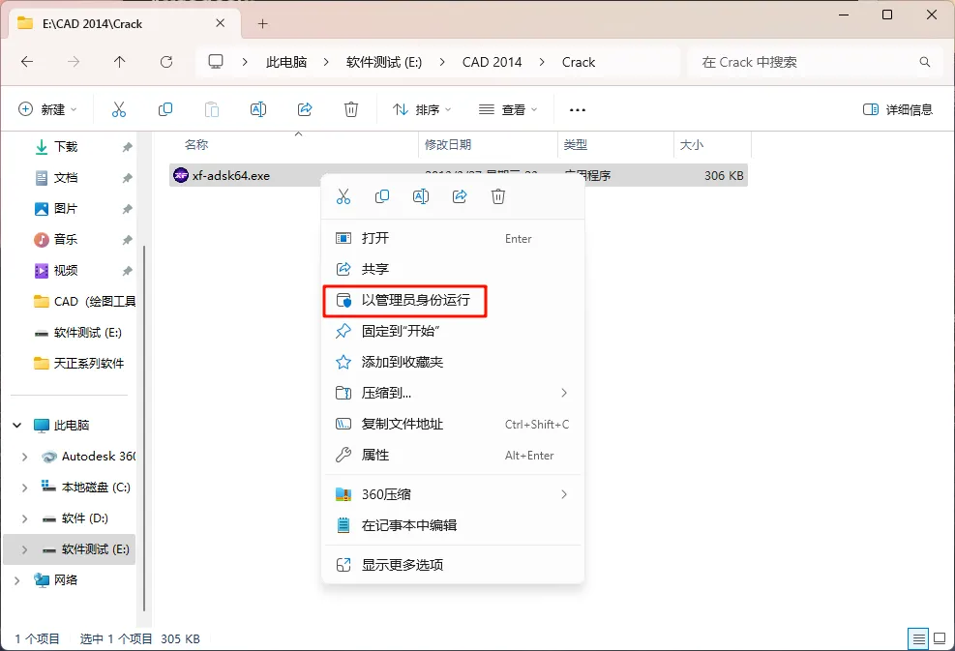The height and width of the screenshot is (651, 955).
Task: Click the search magnifier icon
Action: pyautogui.click(x=925, y=62)
